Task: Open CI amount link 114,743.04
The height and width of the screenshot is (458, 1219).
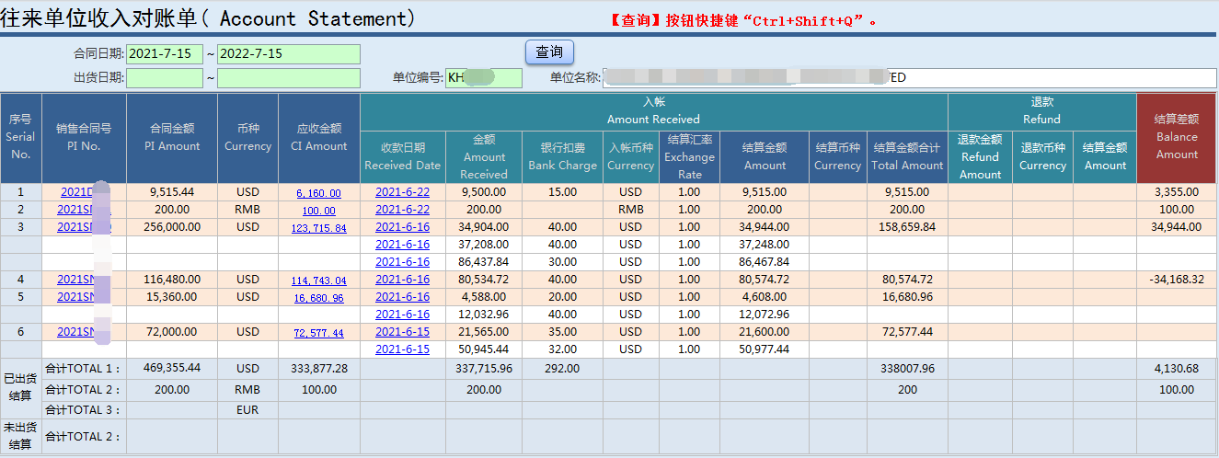Action: tap(318, 281)
